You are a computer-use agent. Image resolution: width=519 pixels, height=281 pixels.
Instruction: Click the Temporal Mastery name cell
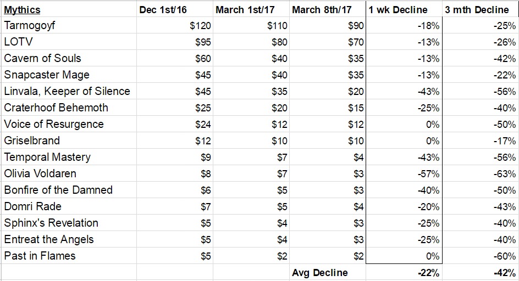(69, 157)
